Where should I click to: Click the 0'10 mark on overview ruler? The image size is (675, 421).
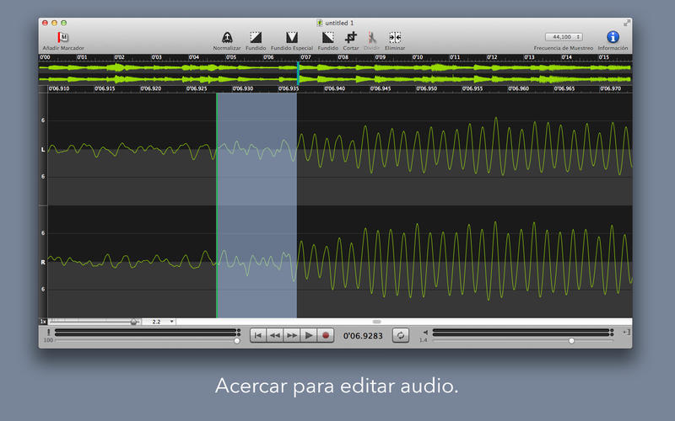(417, 57)
